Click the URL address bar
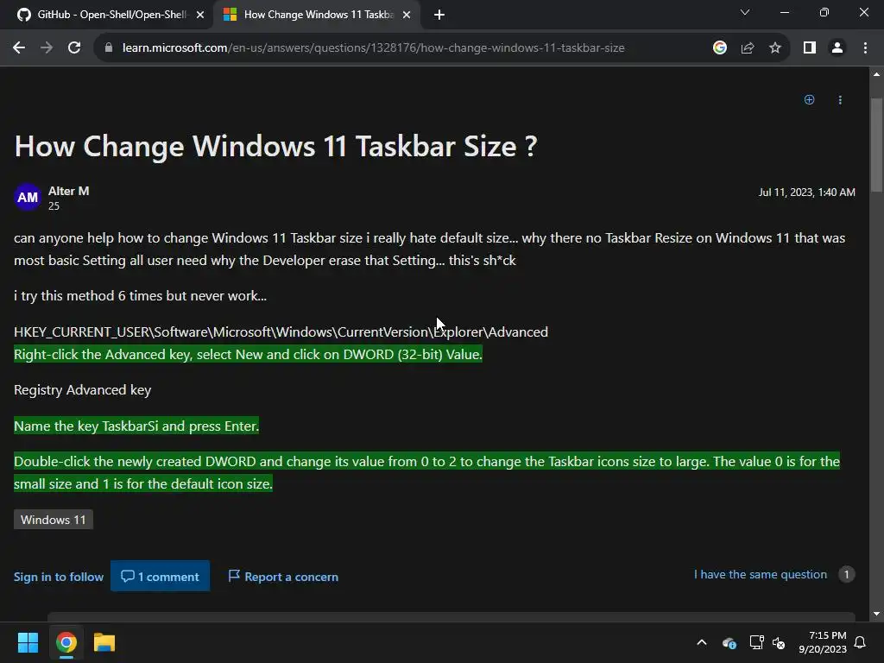Image resolution: width=884 pixels, height=663 pixels. pos(373,48)
